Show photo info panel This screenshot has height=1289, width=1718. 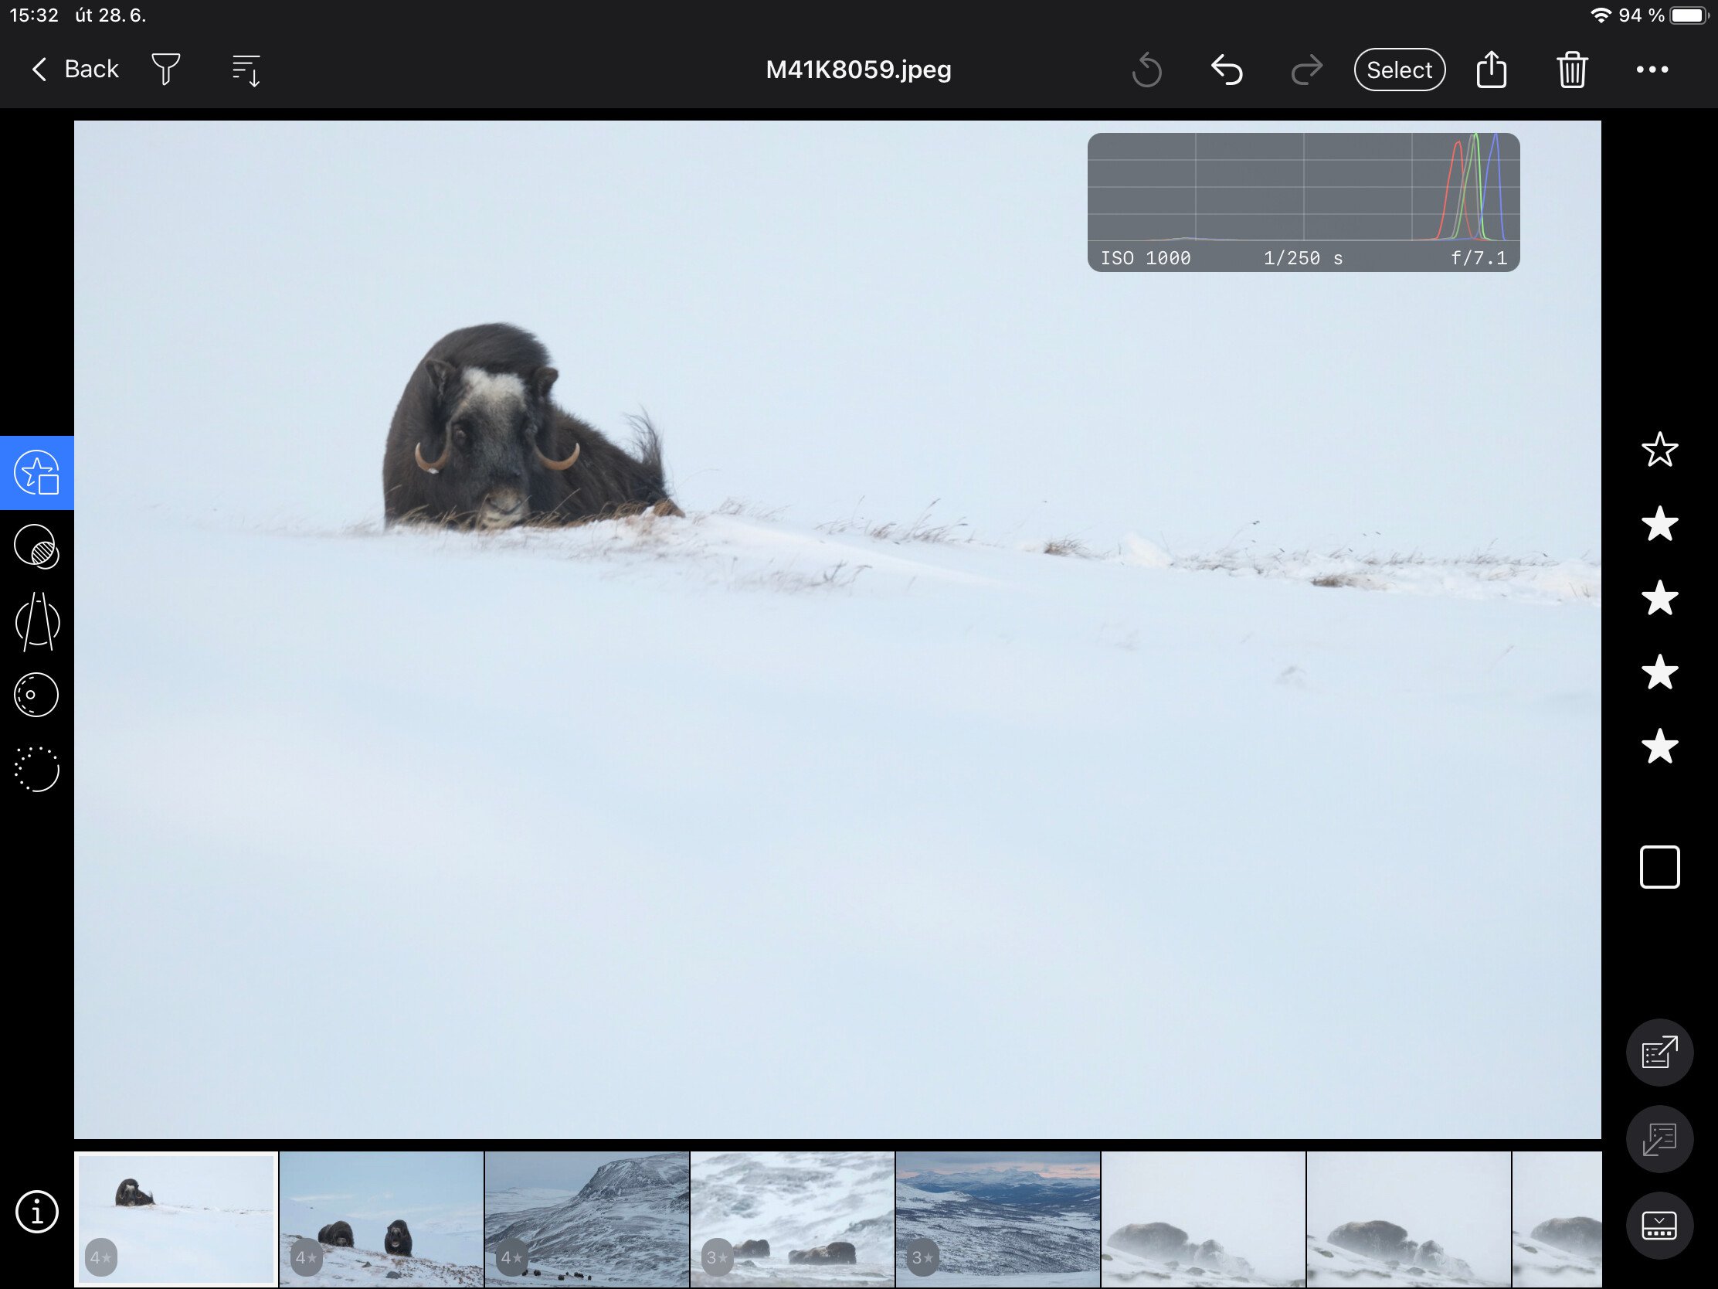(x=36, y=1211)
